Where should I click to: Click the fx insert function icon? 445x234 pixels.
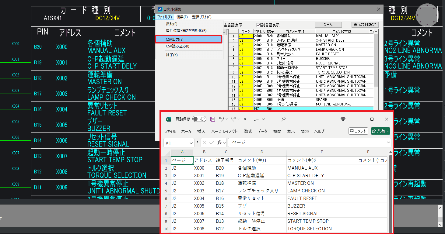click(219, 143)
